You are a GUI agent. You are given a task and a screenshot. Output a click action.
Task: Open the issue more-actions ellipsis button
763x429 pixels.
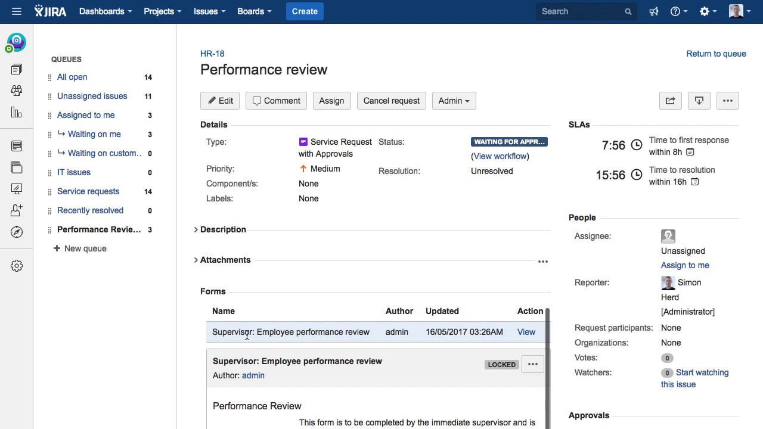728,101
